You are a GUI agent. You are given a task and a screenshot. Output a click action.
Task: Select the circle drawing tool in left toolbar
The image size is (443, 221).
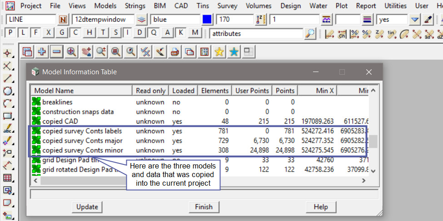7,91
